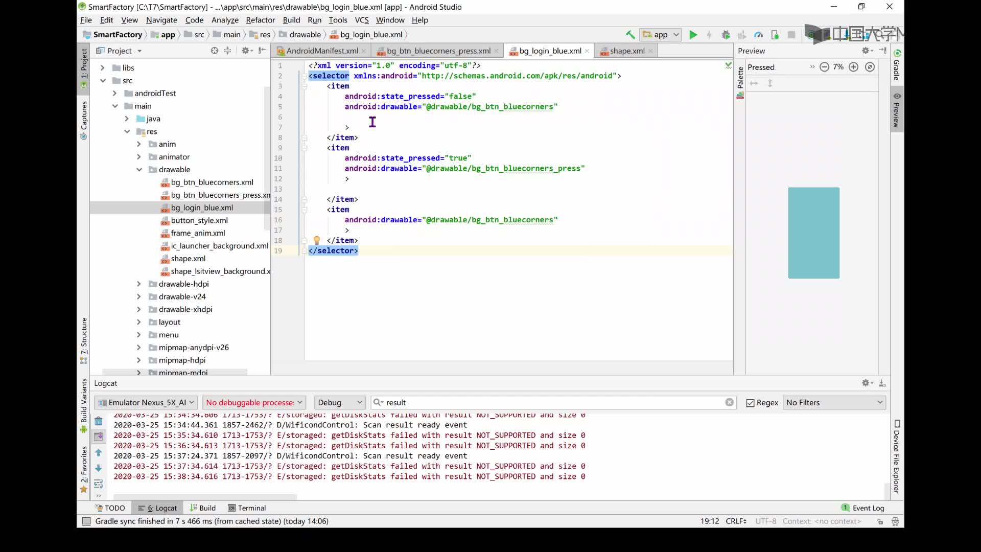Open the No Filters dropdown
981x552 pixels.
pos(834,402)
